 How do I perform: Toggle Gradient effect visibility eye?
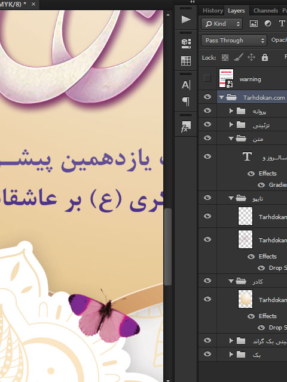point(261,185)
